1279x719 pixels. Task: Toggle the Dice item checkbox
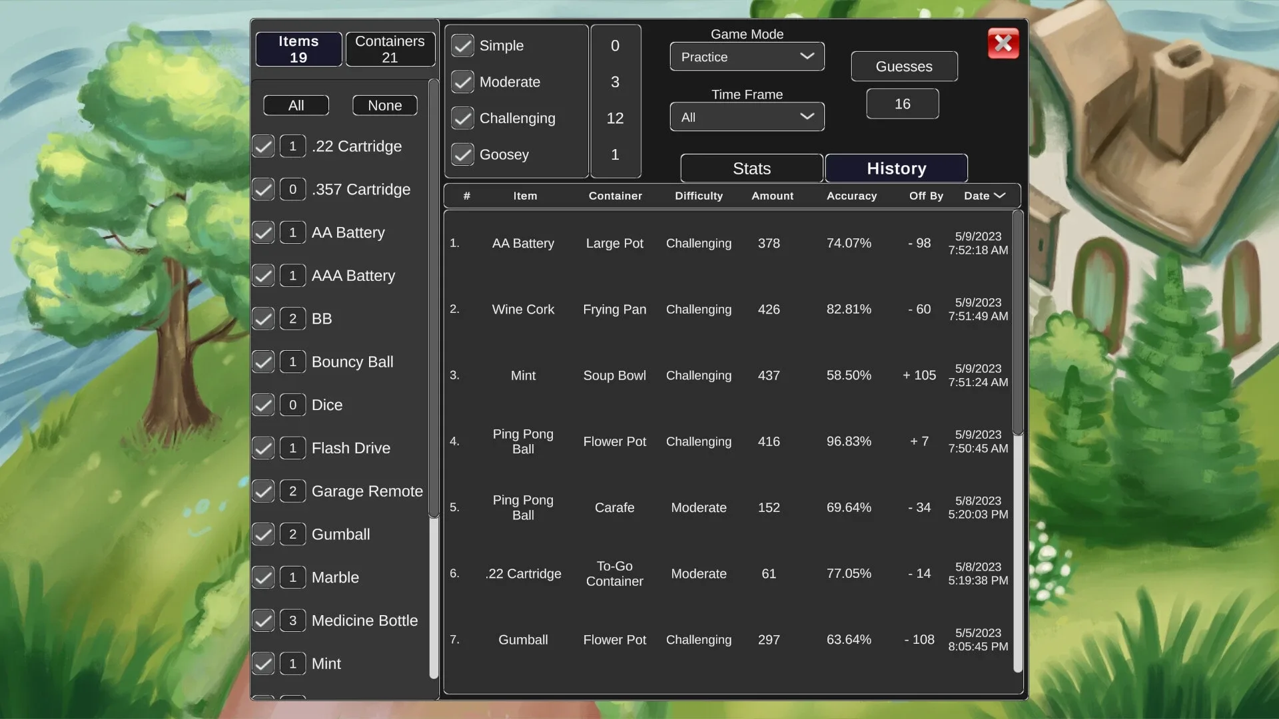pos(263,404)
